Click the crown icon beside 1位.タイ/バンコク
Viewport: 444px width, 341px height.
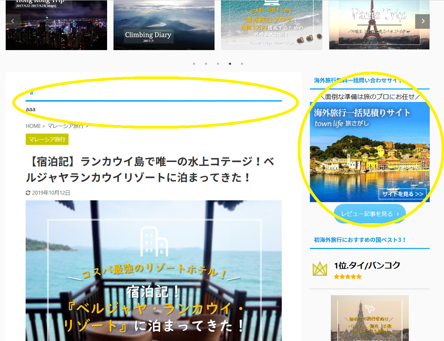[319, 269]
